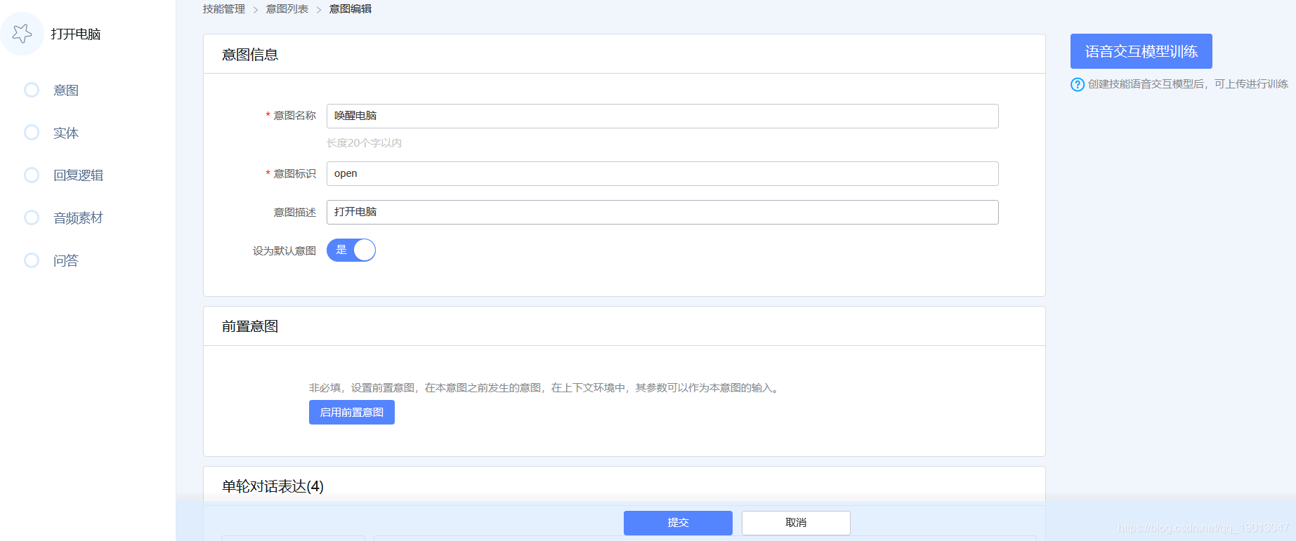Screen dimensions: 1296x541
Task: Focus the 意图标识 field containing open
Action: click(x=662, y=174)
